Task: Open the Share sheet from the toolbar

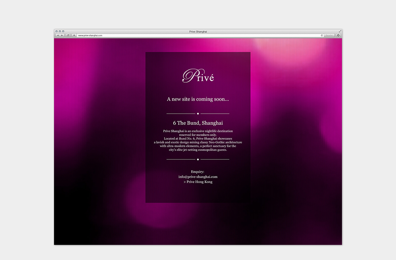Action: tap(67, 35)
